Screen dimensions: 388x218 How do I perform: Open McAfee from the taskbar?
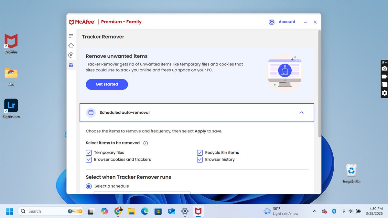pyautogui.click(x=198, y=211)
